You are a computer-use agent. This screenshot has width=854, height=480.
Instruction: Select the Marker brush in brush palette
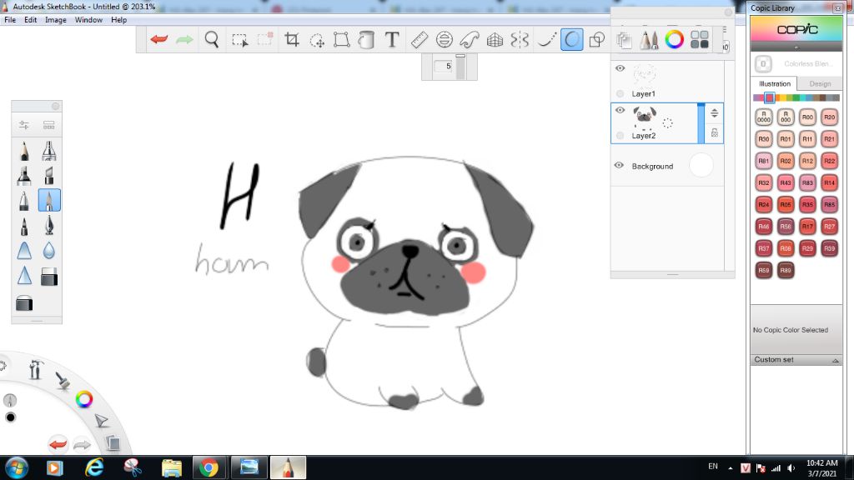tap(24, 175)
